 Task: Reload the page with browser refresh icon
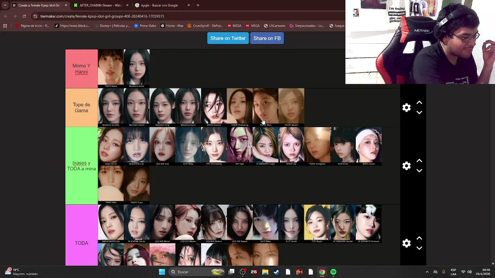[x=24, y=16]
